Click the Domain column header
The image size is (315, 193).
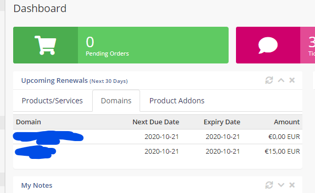pos(28,122)
